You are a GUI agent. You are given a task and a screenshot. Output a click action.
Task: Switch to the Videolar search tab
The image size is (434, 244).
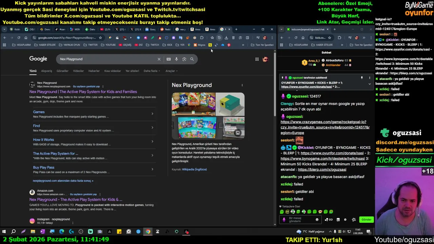(x=78, y=71)
